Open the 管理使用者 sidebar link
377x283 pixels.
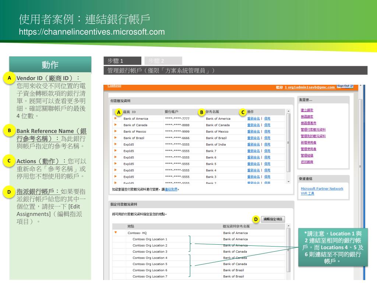(x=309, y=149)
